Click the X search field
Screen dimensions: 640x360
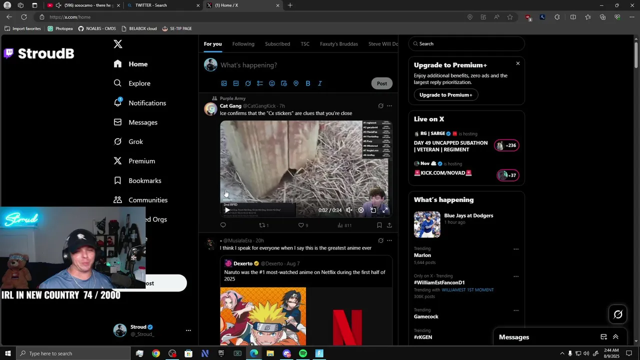pos(466,44)
